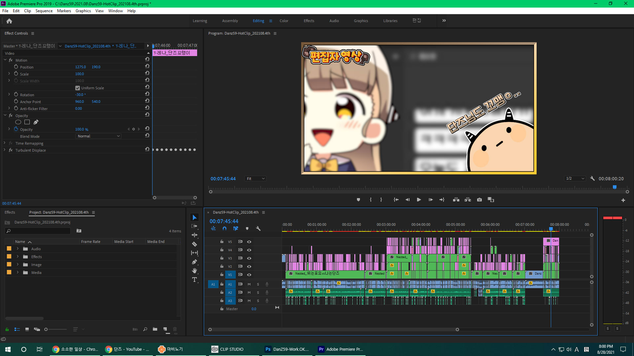Click the Opacity value 100.0 %
The width and height of the screenshot is (634, 356).
pyautogui.click(x=82, y=129)
